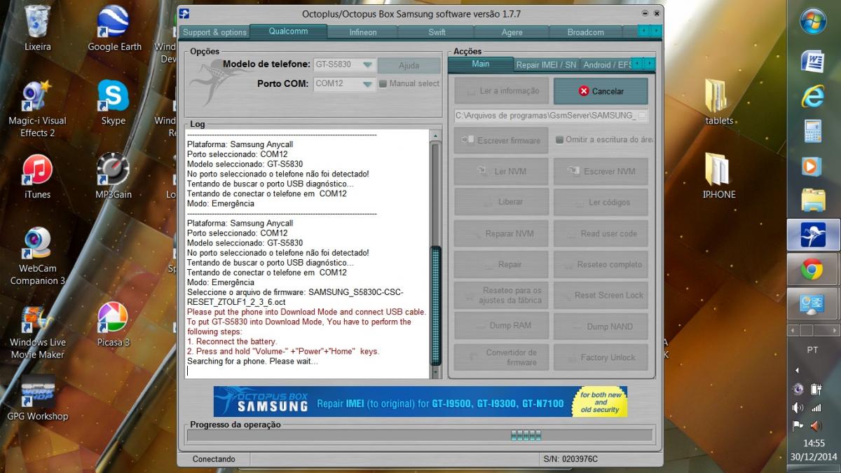Open iTunes desktop shortcut
This screenshot has width=841, height=473.
(37, 174)
